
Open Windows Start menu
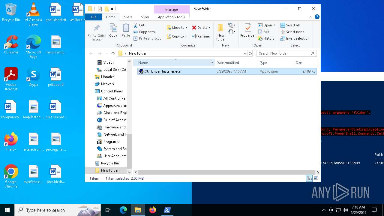click(7, 210)
